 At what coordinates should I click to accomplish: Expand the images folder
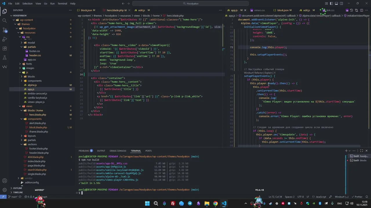(x=30, y=68)
